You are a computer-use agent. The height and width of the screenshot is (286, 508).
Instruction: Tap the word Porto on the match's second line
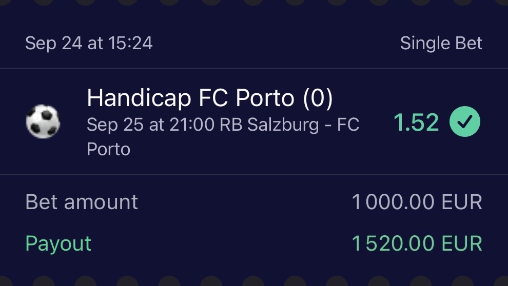(108, 150)
